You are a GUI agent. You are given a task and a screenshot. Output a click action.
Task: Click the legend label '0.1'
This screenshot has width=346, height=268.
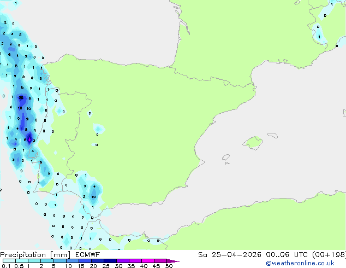6,266
